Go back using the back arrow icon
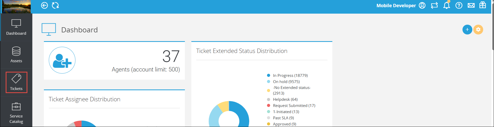Image resolution: width=494 pixels, height=127 pixels. 44,5
